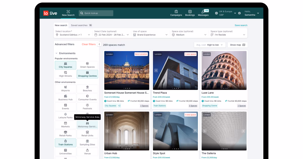Image resolution: width=303 pixels, height=159 pixels.
Task: Show previous photo on Somerset House card
Action: pos(108,70)
